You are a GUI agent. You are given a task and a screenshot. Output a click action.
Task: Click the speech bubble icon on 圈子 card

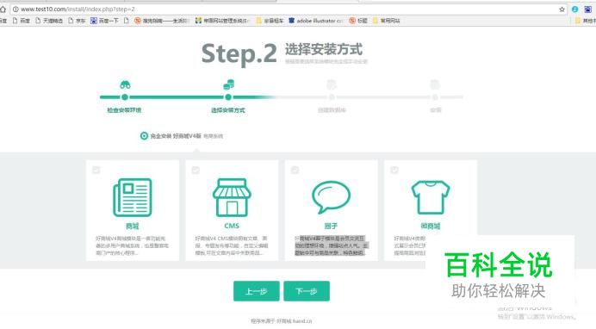pos(331,196)
